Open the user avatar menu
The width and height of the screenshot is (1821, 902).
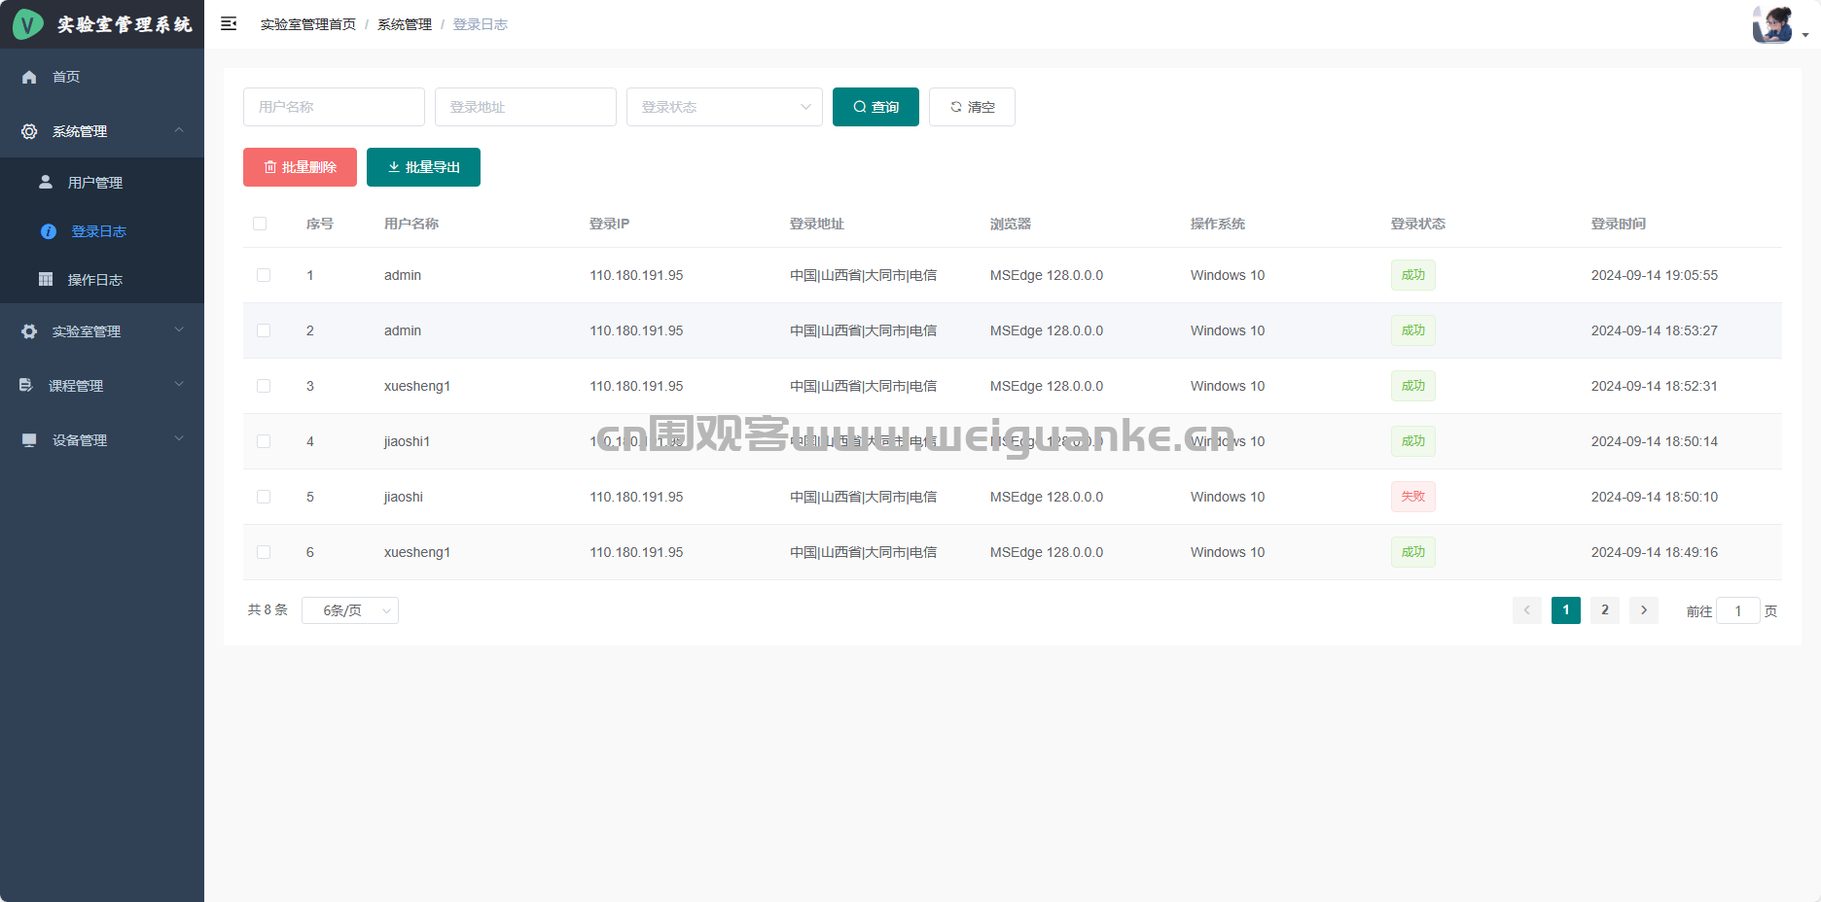pyautogui.click(x=1772, y=24)
